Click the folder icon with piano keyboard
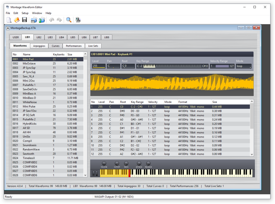The height and width of the screenshot is (204, 275). (x=34, y=20)
